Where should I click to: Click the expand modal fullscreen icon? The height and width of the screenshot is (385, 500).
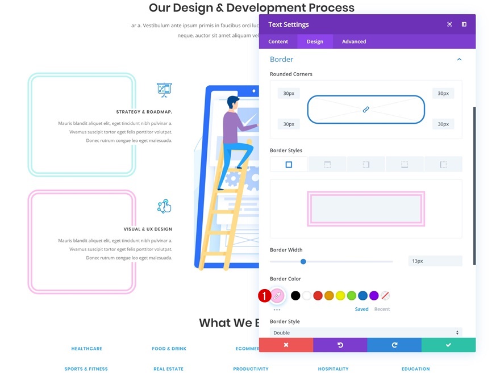449,24
